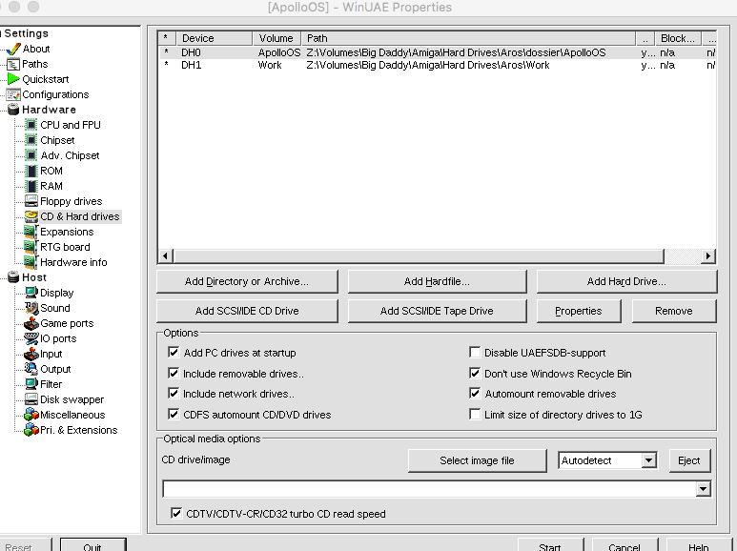The height and width of the screenshot is (551, 737).
Task: Toggle Don't use Windows Recycle Bin
Action: pyautogui.click(x=475, y=374)
